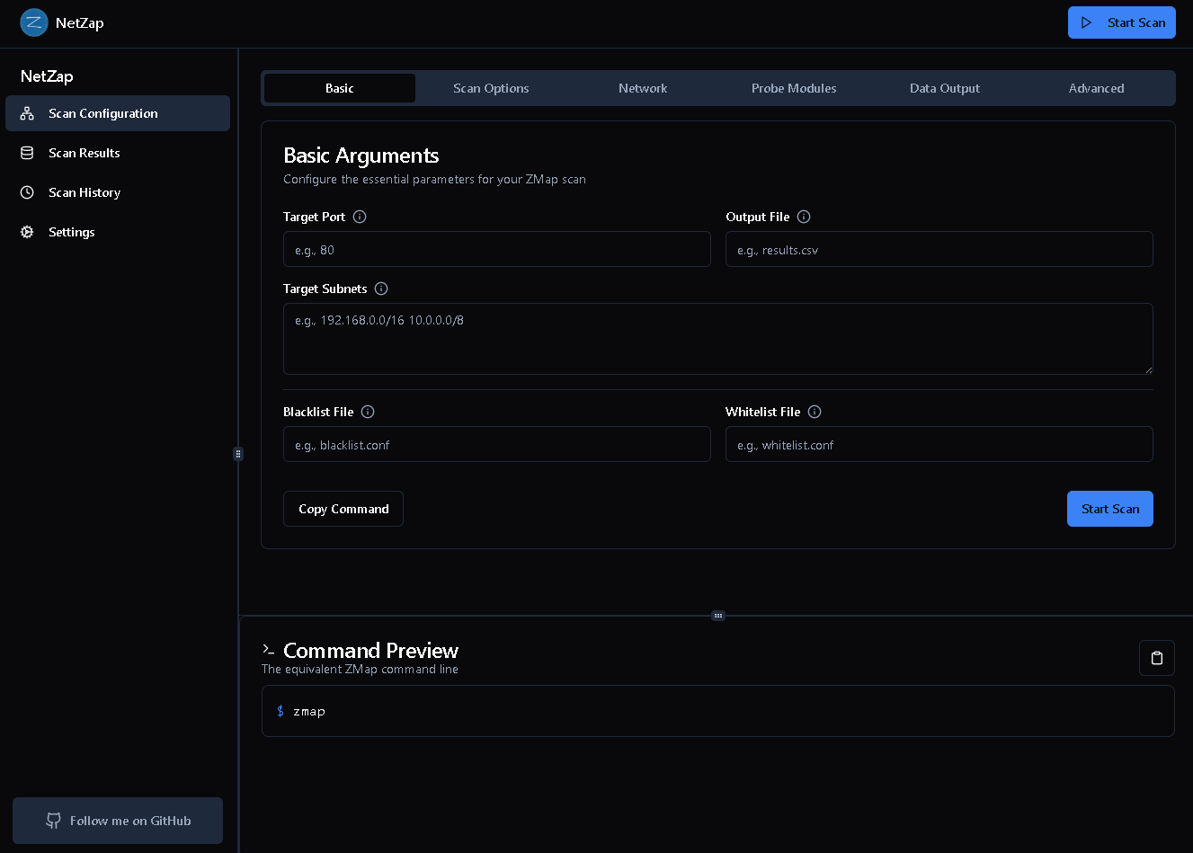The width and height of the screenshot is (1193, 853).
Task: Click the NetZap heading in the sidebar
Action: pos(47,76)
